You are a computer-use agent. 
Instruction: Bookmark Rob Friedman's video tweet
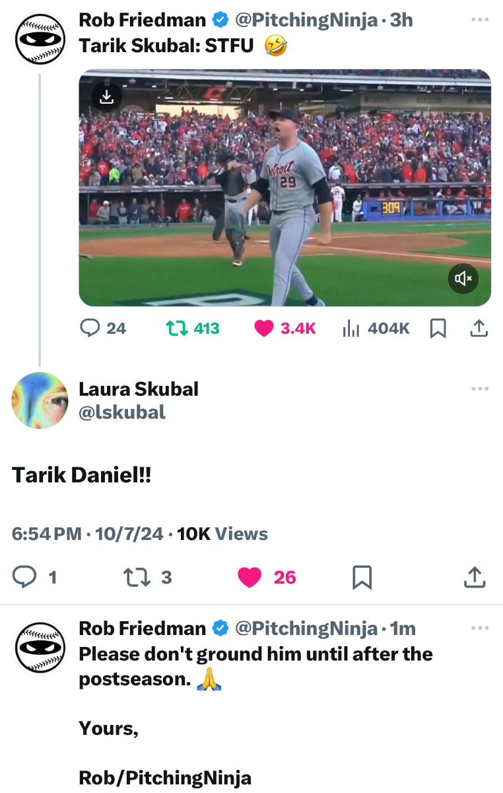[437, 328]
